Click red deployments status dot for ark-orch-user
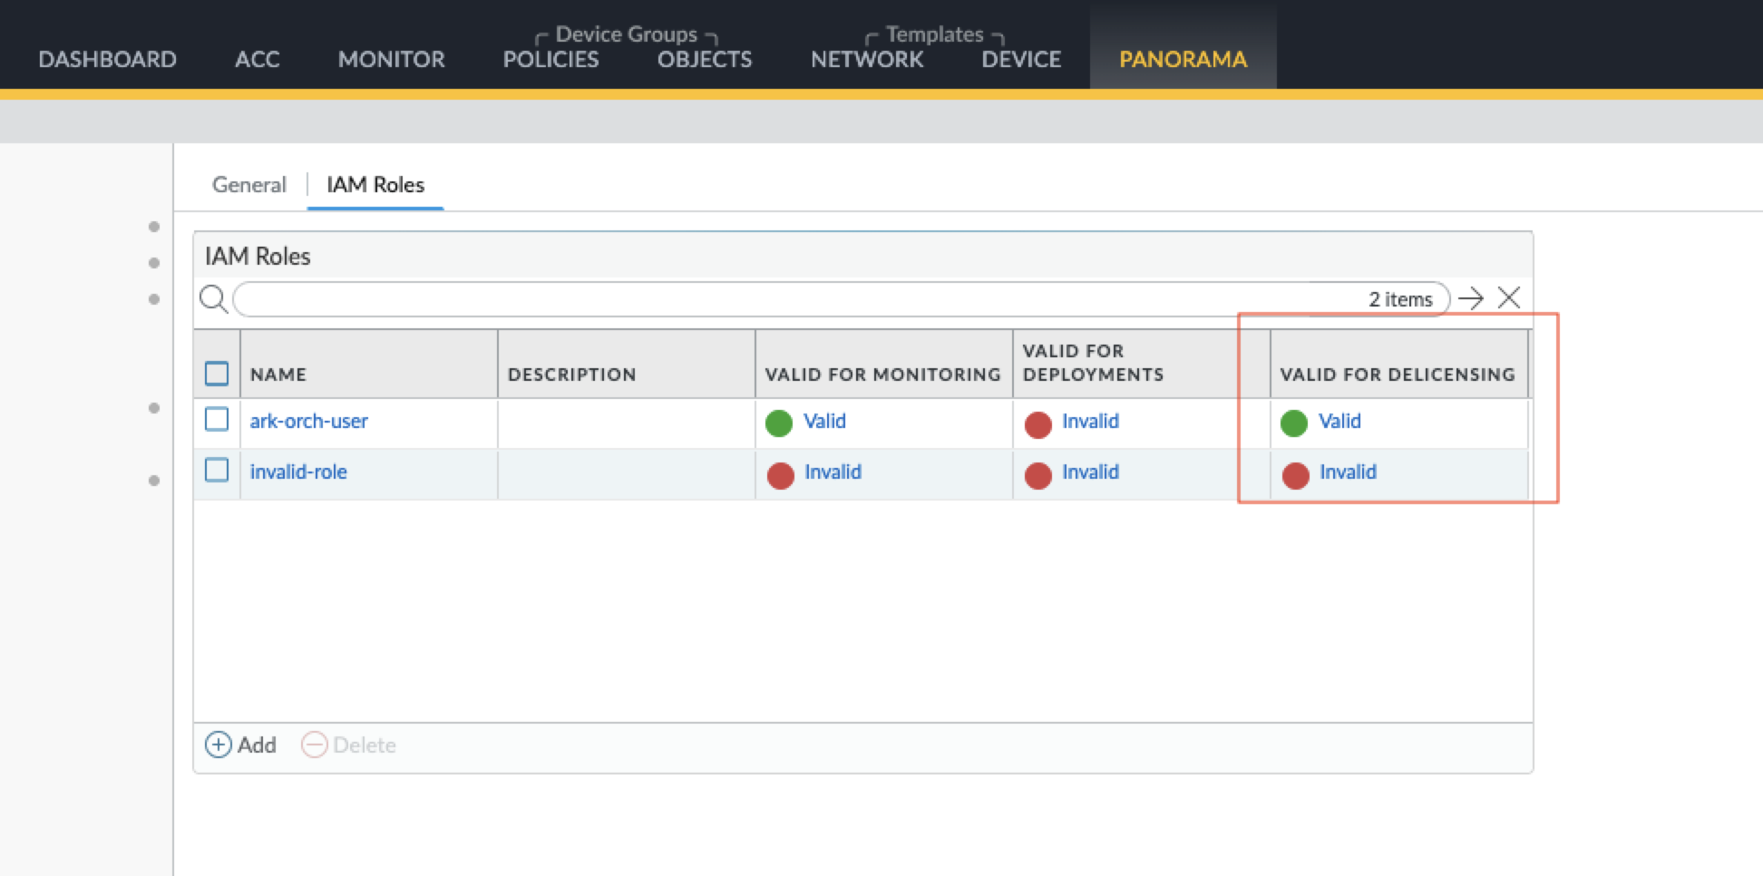This screenshot has width=1763, height=876. point(1037,423)
